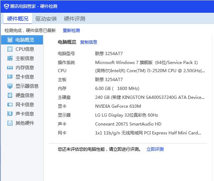214x181 pixels.
Task: Click the 主硬盘 label
Action: click(x=64, y=97)
